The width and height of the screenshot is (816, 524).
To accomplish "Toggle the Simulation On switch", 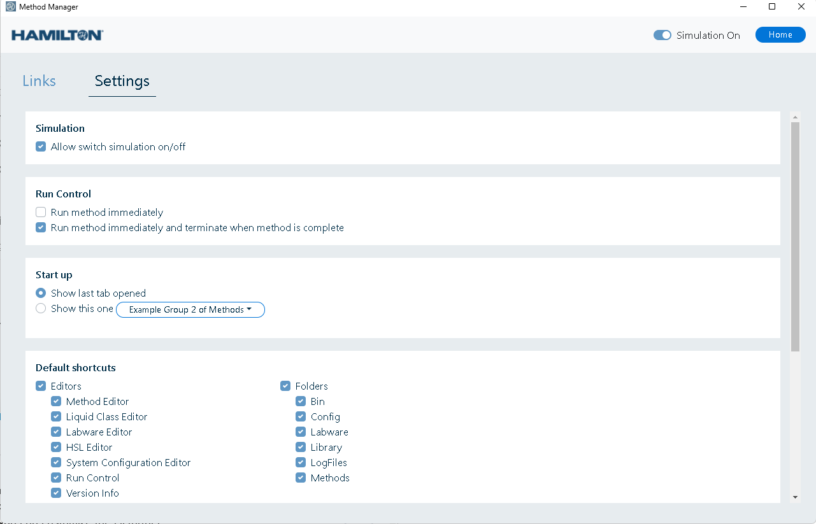I will pos(662,35).
